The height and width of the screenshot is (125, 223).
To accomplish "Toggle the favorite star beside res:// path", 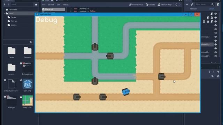I will point(36,5).
